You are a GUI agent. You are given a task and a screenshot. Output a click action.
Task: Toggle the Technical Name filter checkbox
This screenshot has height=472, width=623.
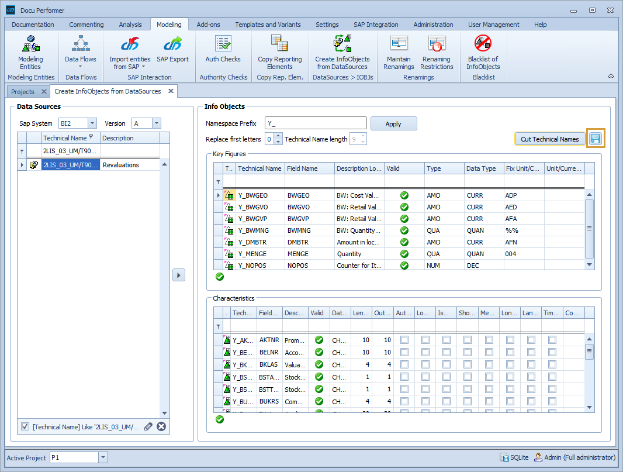25,427
